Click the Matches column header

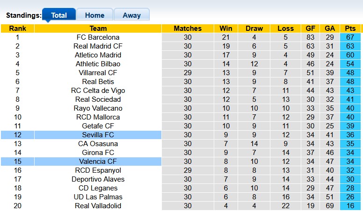click(x=188, y=28)
